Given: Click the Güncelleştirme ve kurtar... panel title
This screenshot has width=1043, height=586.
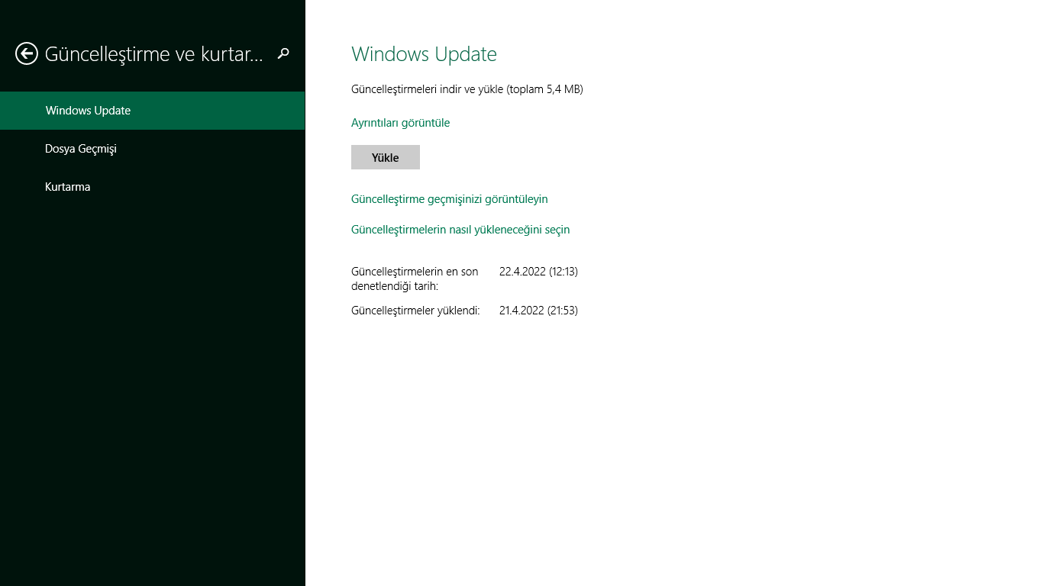Looking at the screenshot, I should (154, 54).
